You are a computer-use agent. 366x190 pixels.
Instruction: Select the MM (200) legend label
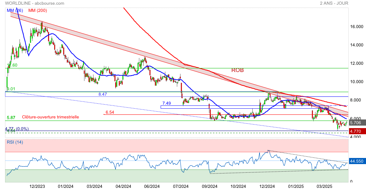(x=38, y=10)
